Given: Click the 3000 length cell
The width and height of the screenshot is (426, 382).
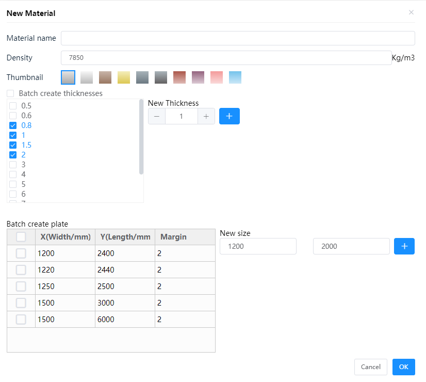Looking at the screenshot, I should pos(125,303).
